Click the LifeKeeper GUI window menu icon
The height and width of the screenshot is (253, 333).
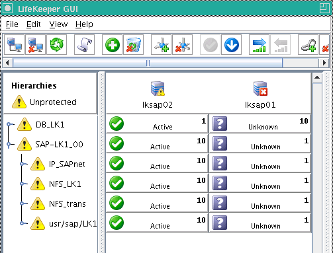7,9
